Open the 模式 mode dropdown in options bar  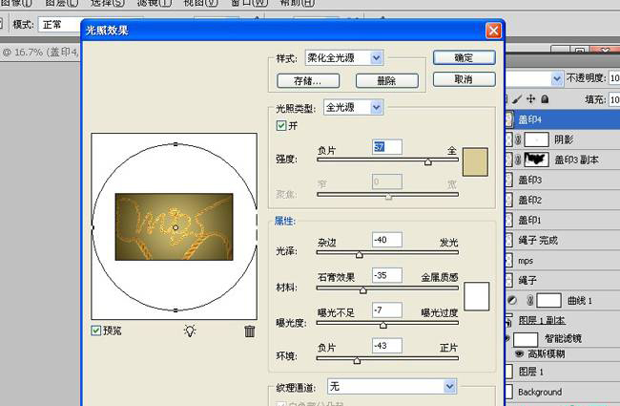[61, 25]
